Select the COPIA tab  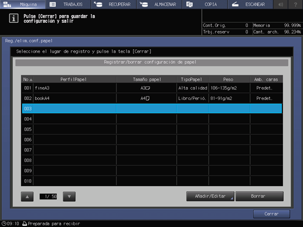point(205,4)
